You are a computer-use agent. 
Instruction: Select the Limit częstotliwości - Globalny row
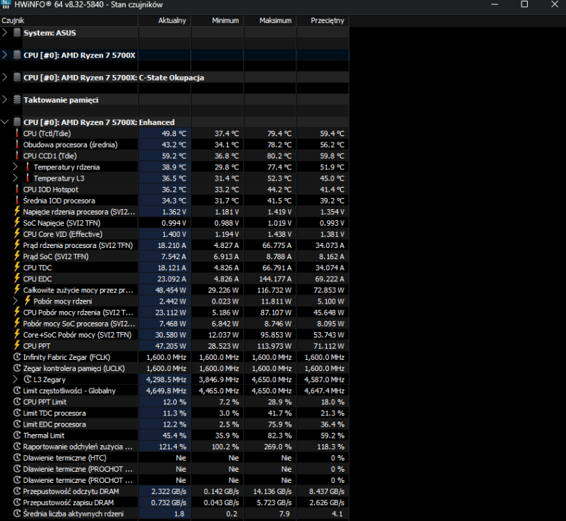pyautogui.click(x=175, y=390)
